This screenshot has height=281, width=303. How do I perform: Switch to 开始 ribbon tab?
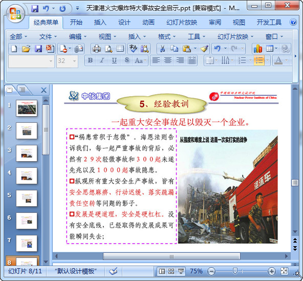76,23
